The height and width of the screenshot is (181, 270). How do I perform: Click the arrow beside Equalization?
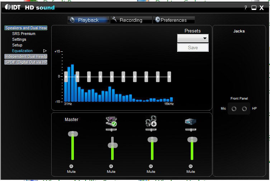point(45,51)
